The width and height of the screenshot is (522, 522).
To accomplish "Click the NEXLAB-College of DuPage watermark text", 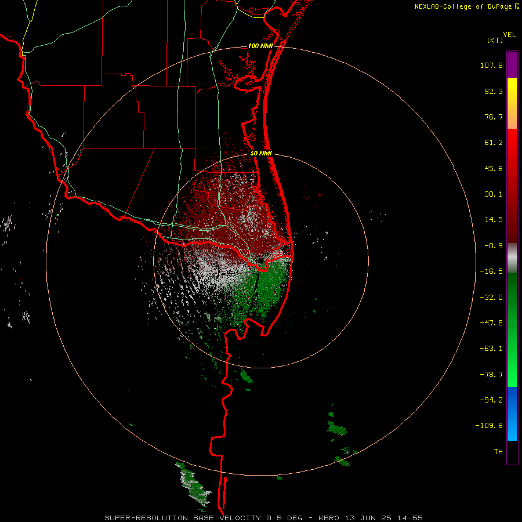I will point(463,6).
